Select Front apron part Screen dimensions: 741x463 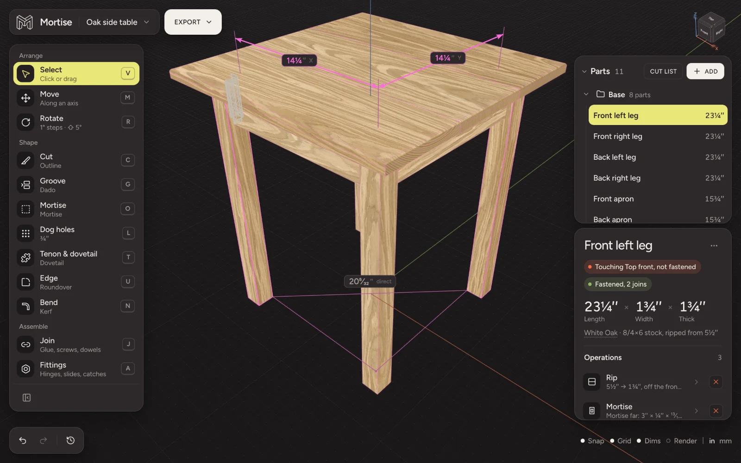pyautogui.click(x=658, y=199)
